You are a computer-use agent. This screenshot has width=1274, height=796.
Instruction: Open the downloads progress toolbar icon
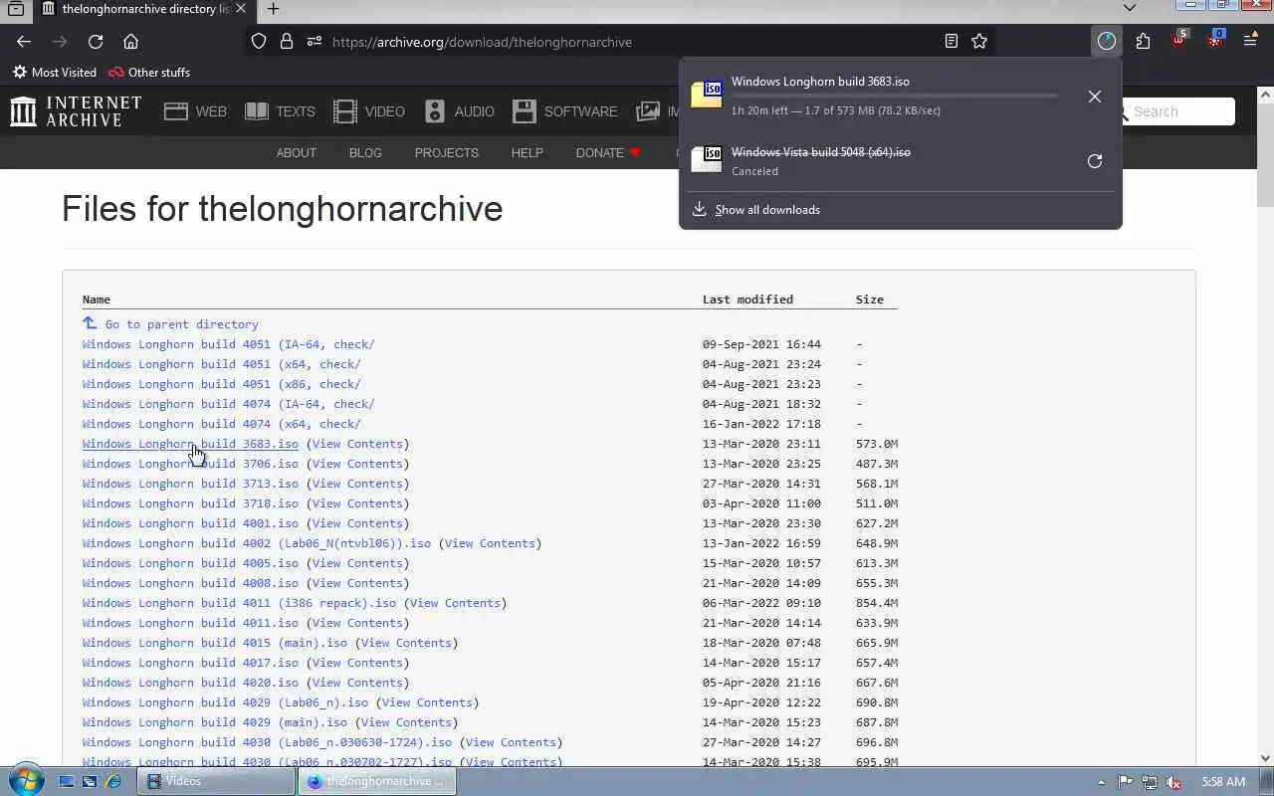click(1107, 42)
